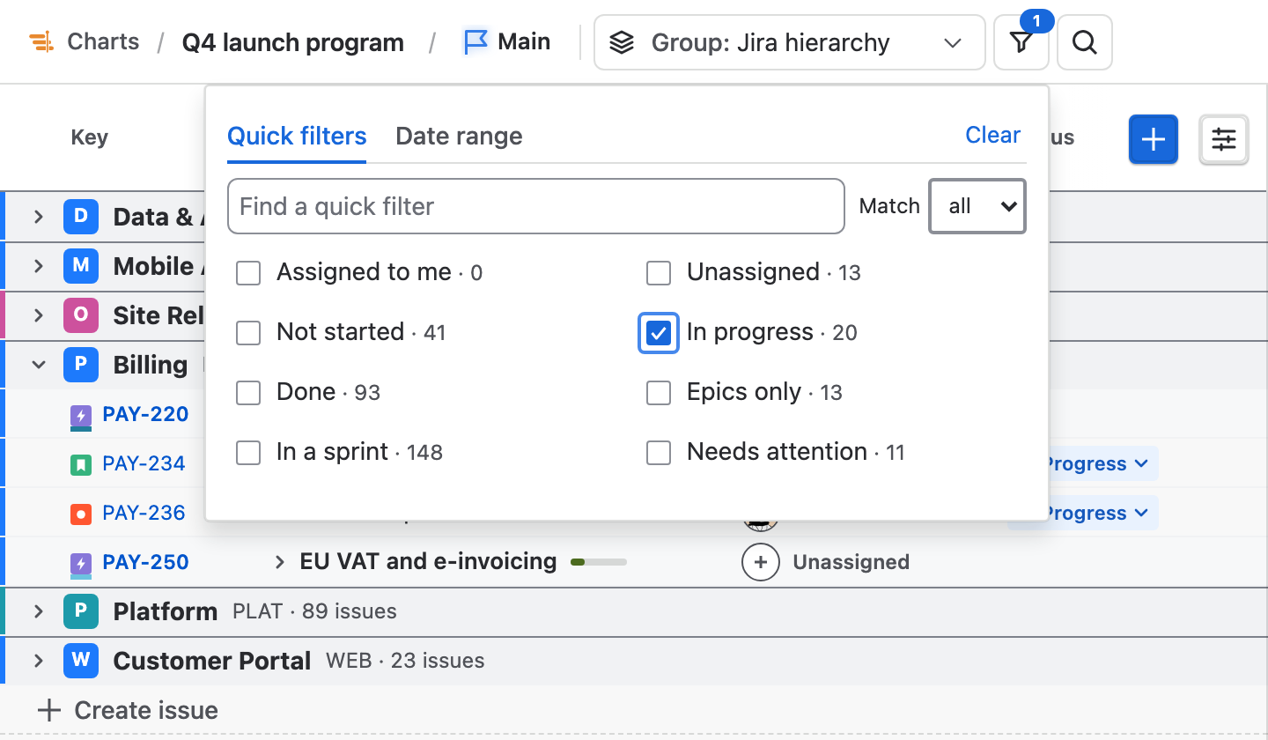Go to Charts breadcrumb

[x=103, y=41]
